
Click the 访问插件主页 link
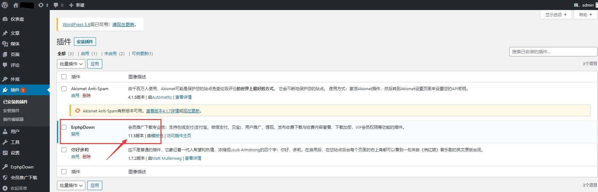[x=179, y=136]
